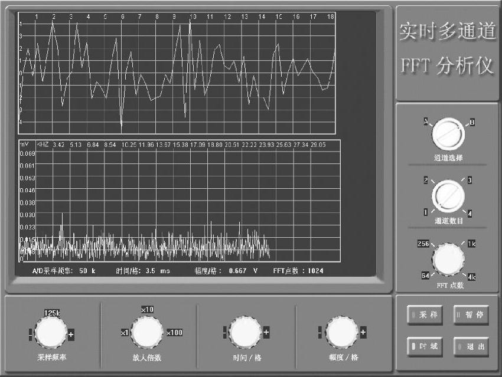Choose 4k FFT points option
This screenshot has height=377, width=502.
(472, 276)
